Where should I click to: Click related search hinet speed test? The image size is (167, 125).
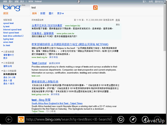(x=11, y=33)
